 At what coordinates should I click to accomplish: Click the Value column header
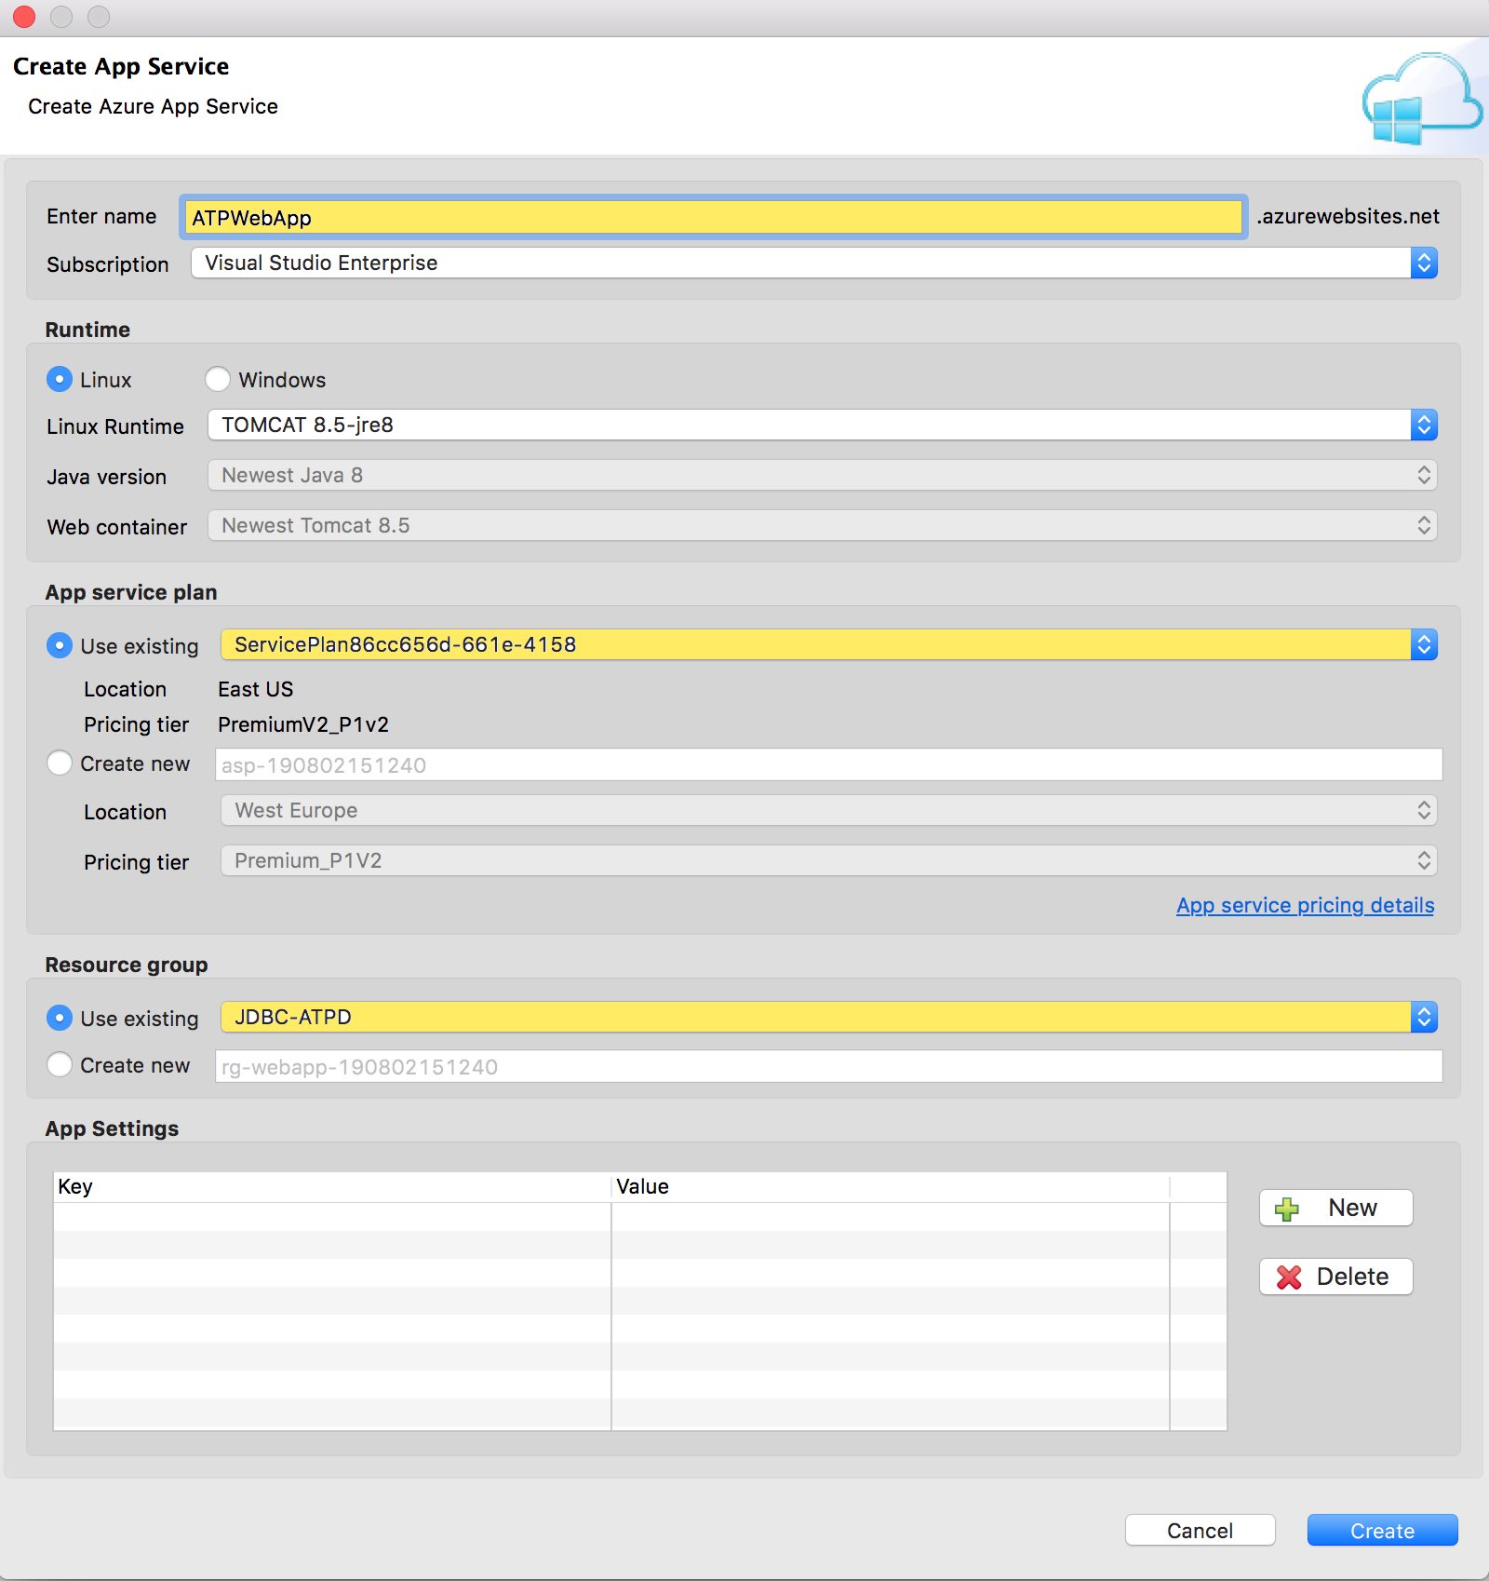coord(891,1186)
